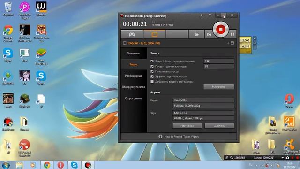Click the 1,000 value in gold widget

click(x=246, y=40)
